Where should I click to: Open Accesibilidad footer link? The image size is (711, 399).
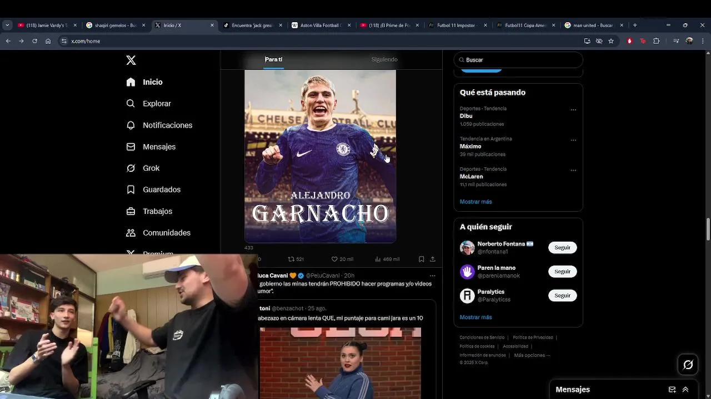pyautogui.click(x=515, y=346)
